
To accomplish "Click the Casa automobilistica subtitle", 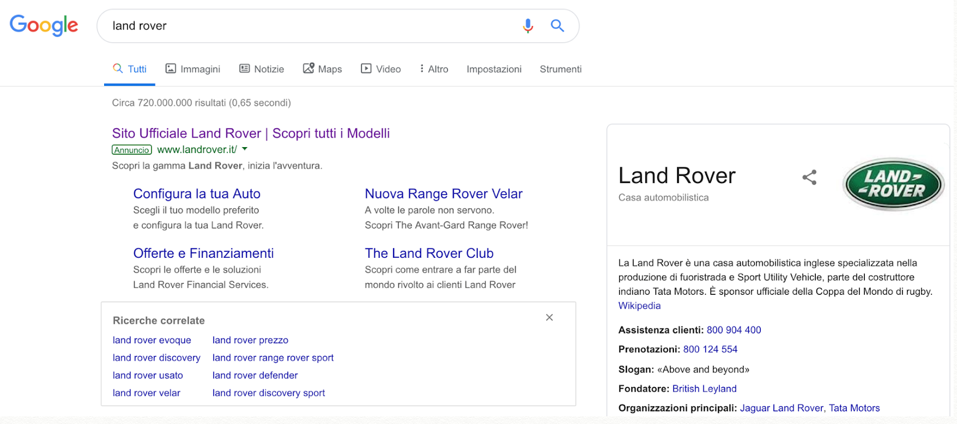I will coord(663,197).
